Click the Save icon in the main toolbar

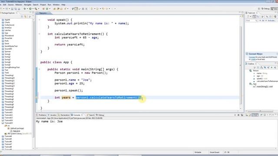[12, 9]
